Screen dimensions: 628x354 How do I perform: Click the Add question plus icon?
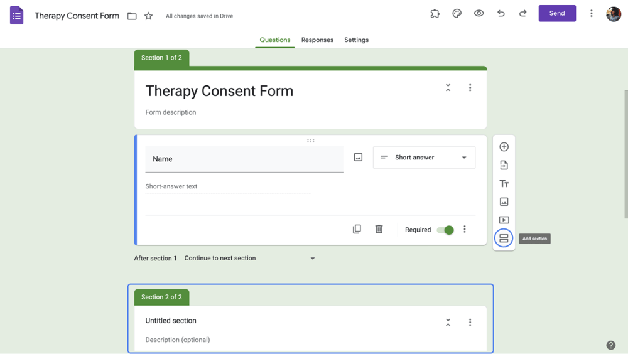tap(504, 147)
